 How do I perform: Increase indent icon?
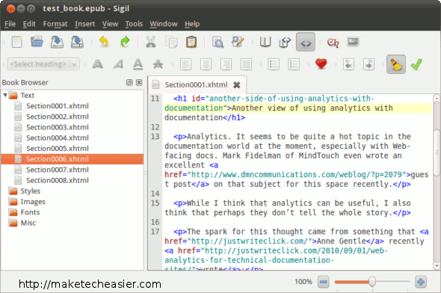(368, 64)
